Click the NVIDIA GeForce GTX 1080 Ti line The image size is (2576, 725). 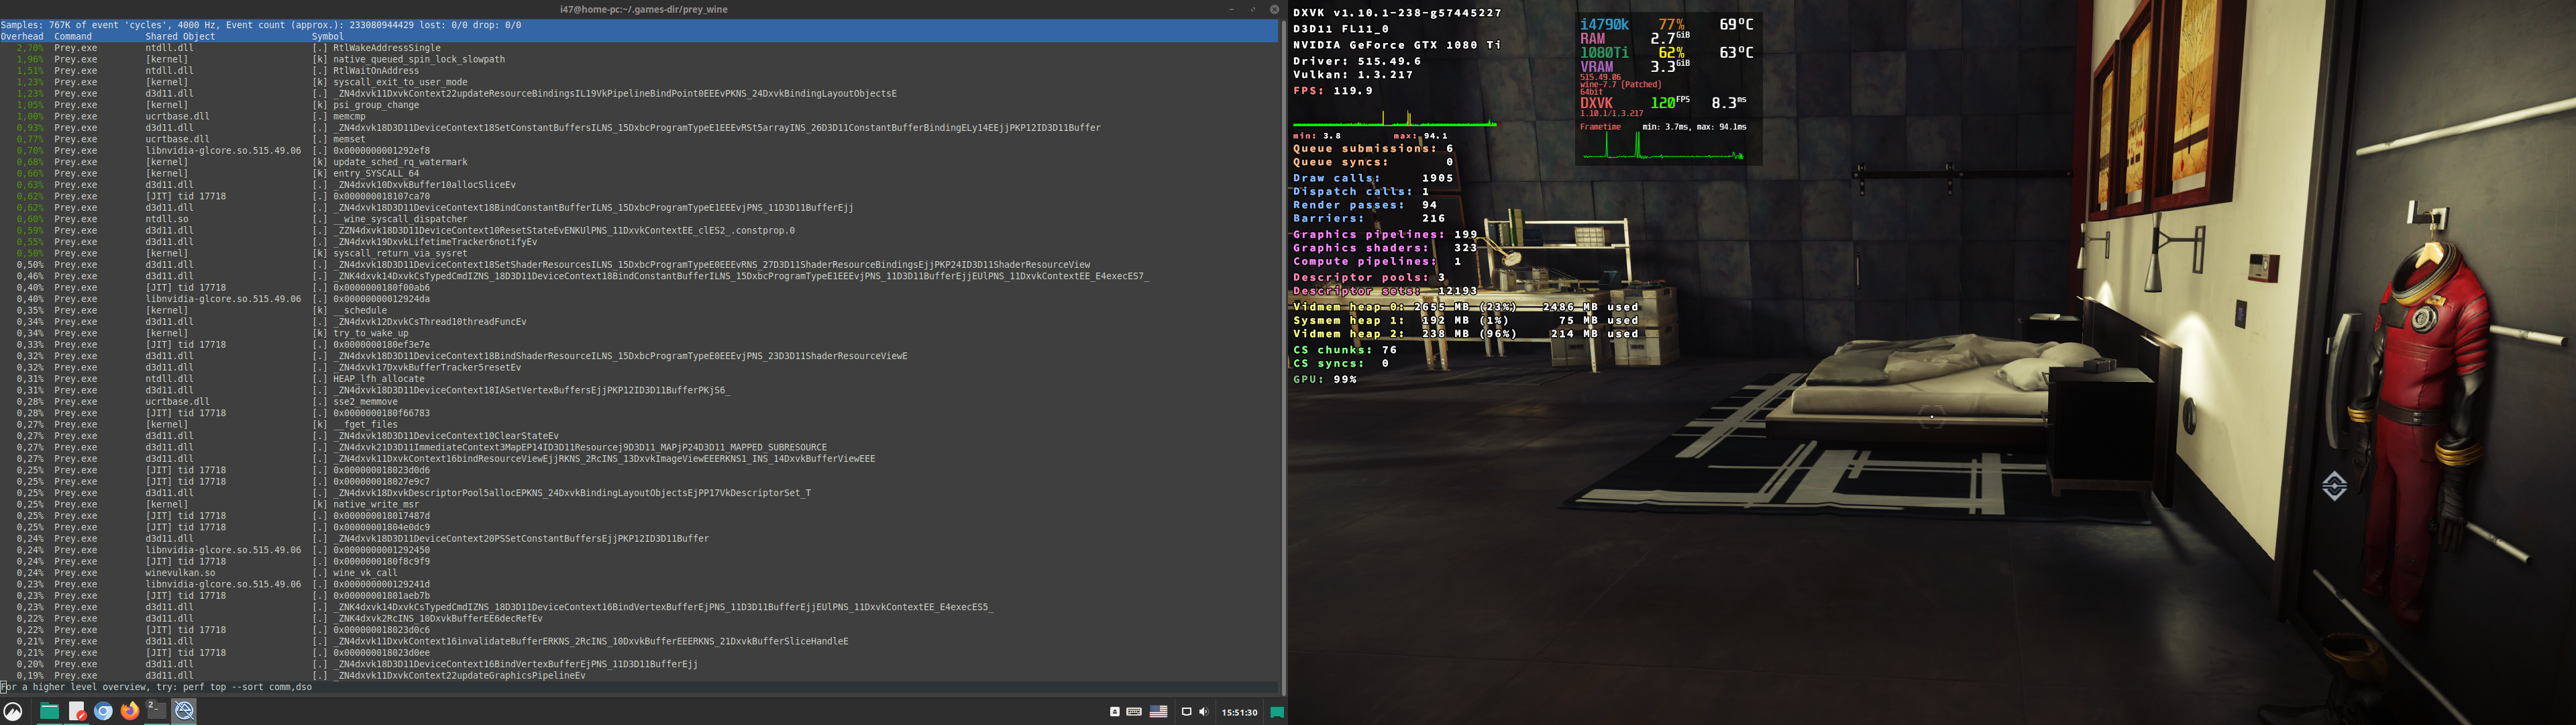[x=1397, y=45]
